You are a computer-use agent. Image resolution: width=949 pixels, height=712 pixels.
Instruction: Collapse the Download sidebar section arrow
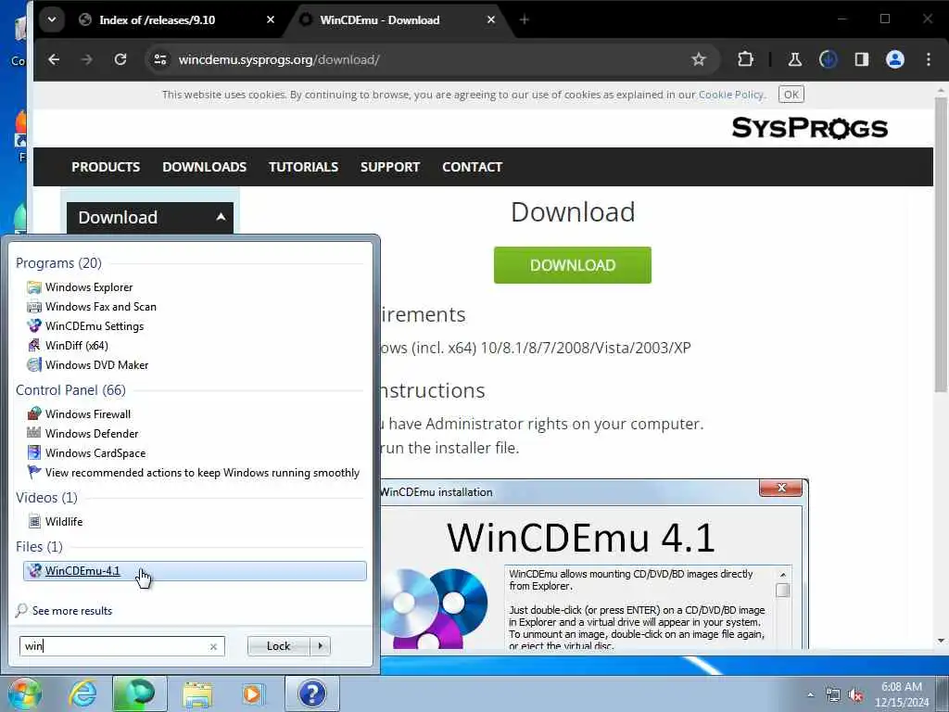pyautogui.click(x=221, y=217)
